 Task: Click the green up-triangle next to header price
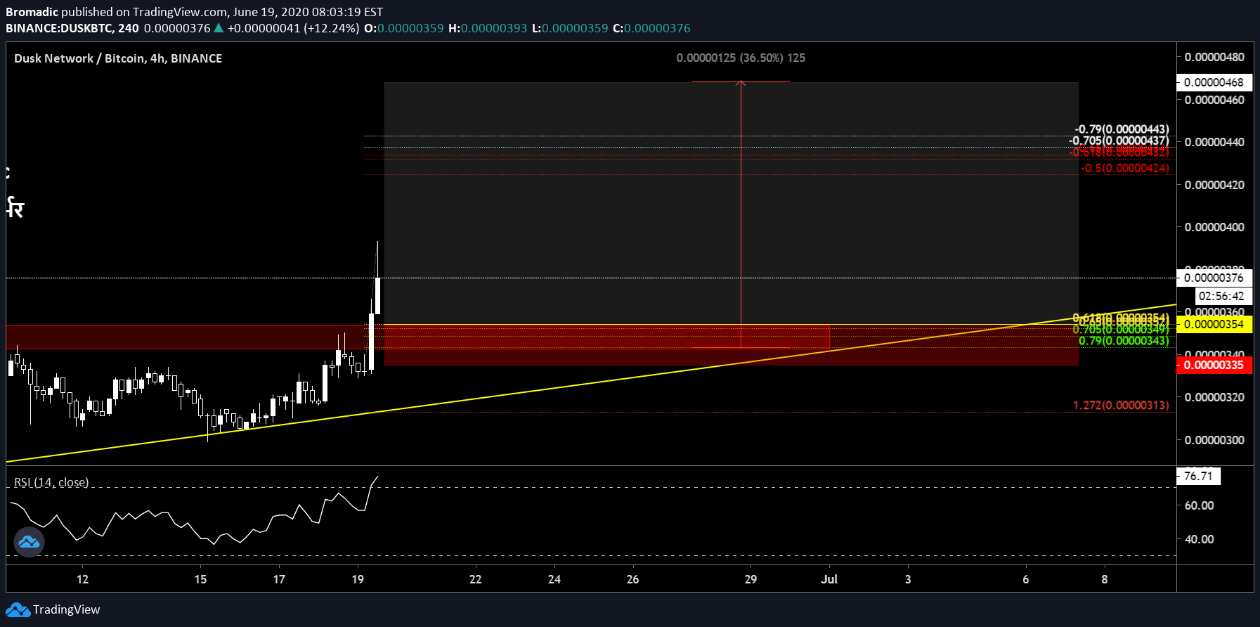[x=219, y=28]
